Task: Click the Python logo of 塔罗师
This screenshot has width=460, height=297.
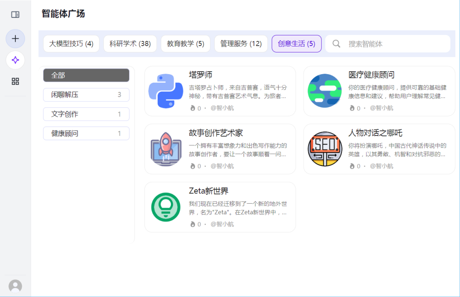Action: [x=166, y=91]
